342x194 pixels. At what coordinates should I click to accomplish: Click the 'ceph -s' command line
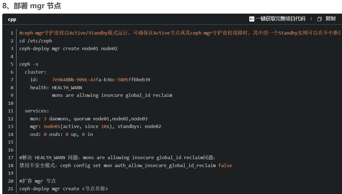click(29, 64)
